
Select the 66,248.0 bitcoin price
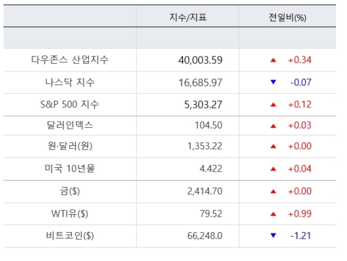205,236
